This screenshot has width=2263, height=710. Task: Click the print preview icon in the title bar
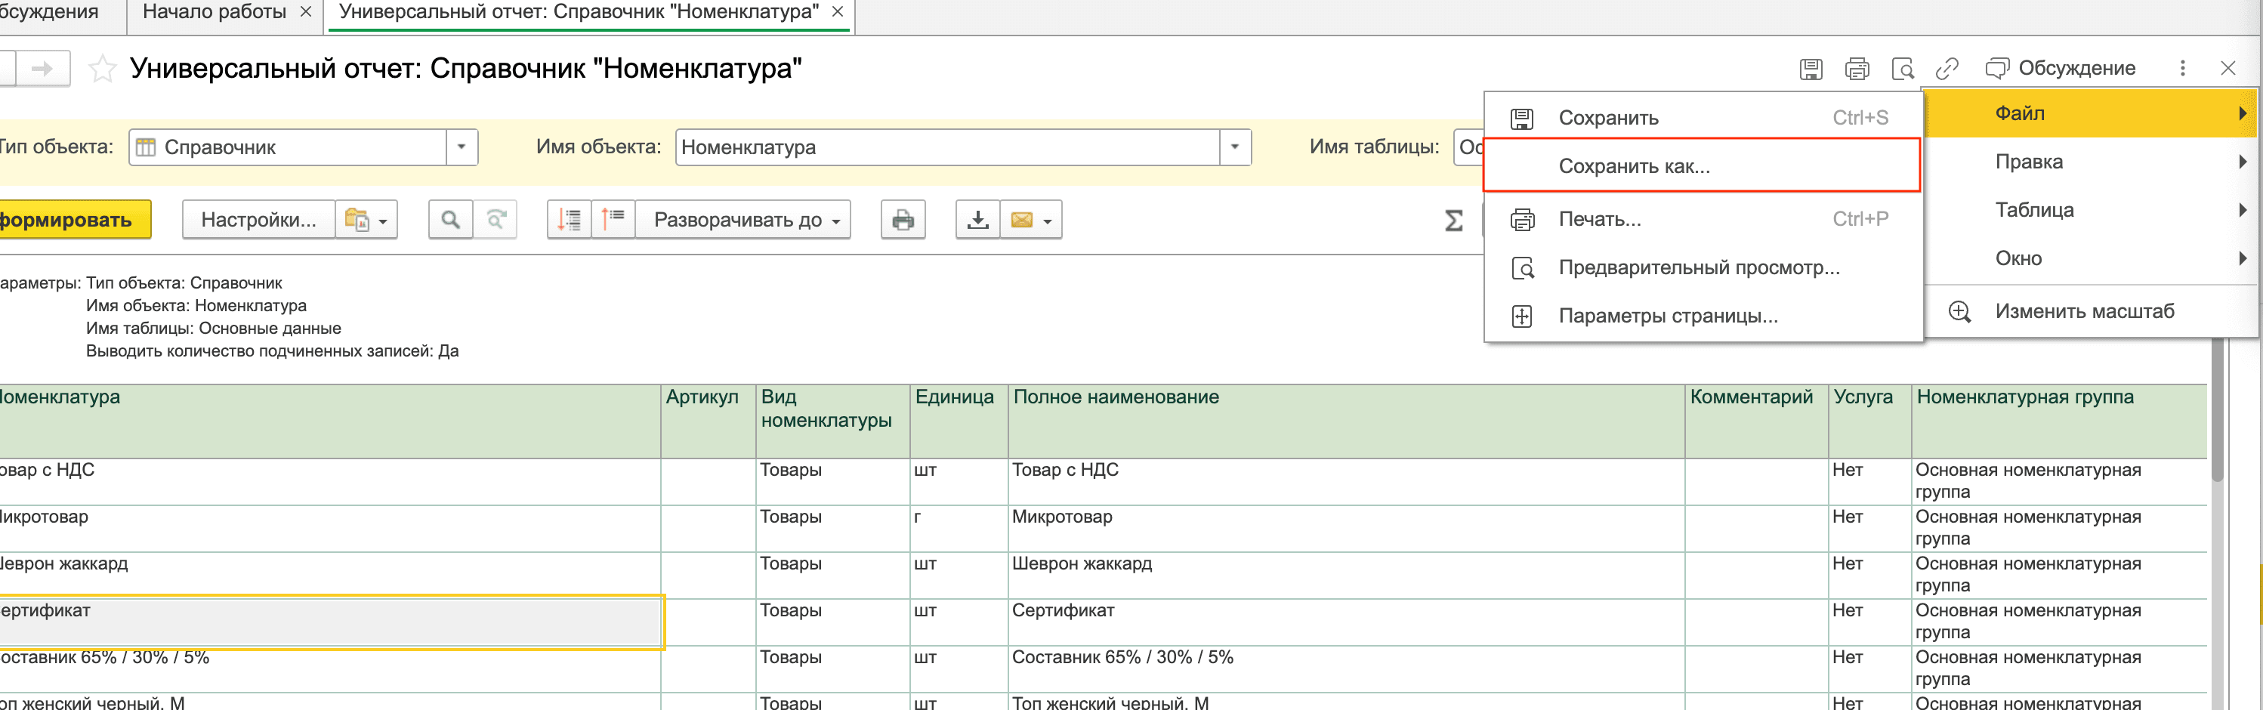pyautogui.click(x=1902, y=69)
